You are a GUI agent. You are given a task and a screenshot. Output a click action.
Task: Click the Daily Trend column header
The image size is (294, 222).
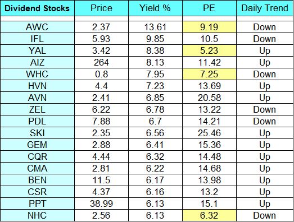coord(265,8)
